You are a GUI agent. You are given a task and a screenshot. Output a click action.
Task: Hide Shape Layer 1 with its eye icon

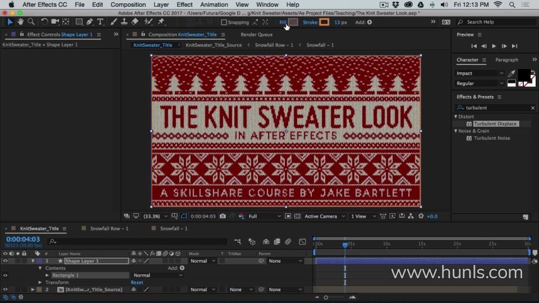click(x=5, y=261)
